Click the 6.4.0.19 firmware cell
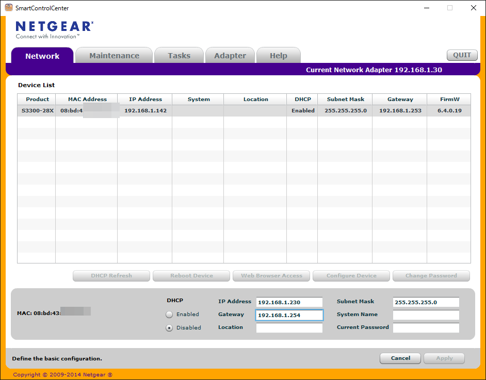The height and width of the screenshot is (380, 486). tap(449, 110)
